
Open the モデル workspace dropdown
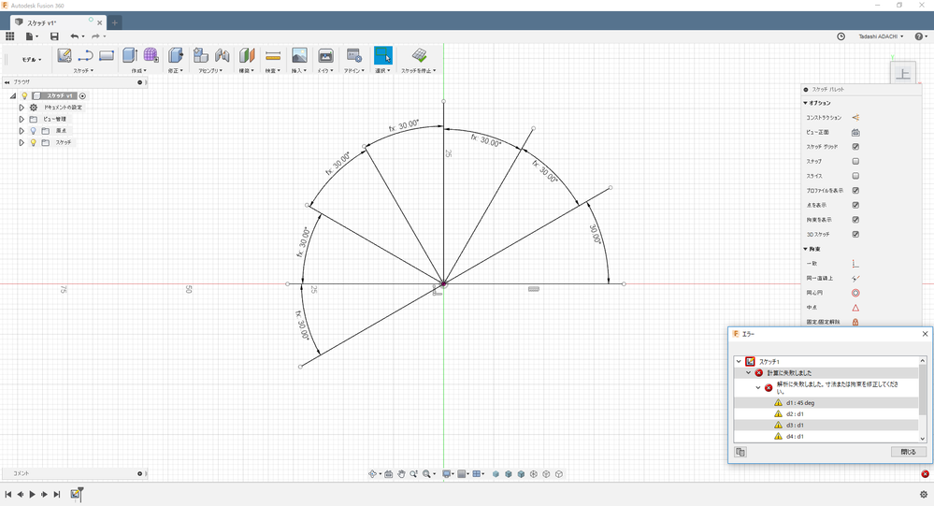click(x=32, y=60)
